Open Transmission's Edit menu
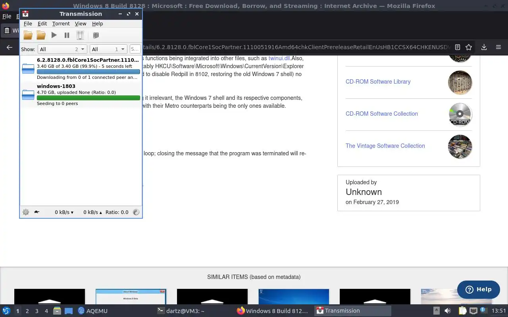Image resolution: width=508 pixels, height=317 pixels. 42,24
